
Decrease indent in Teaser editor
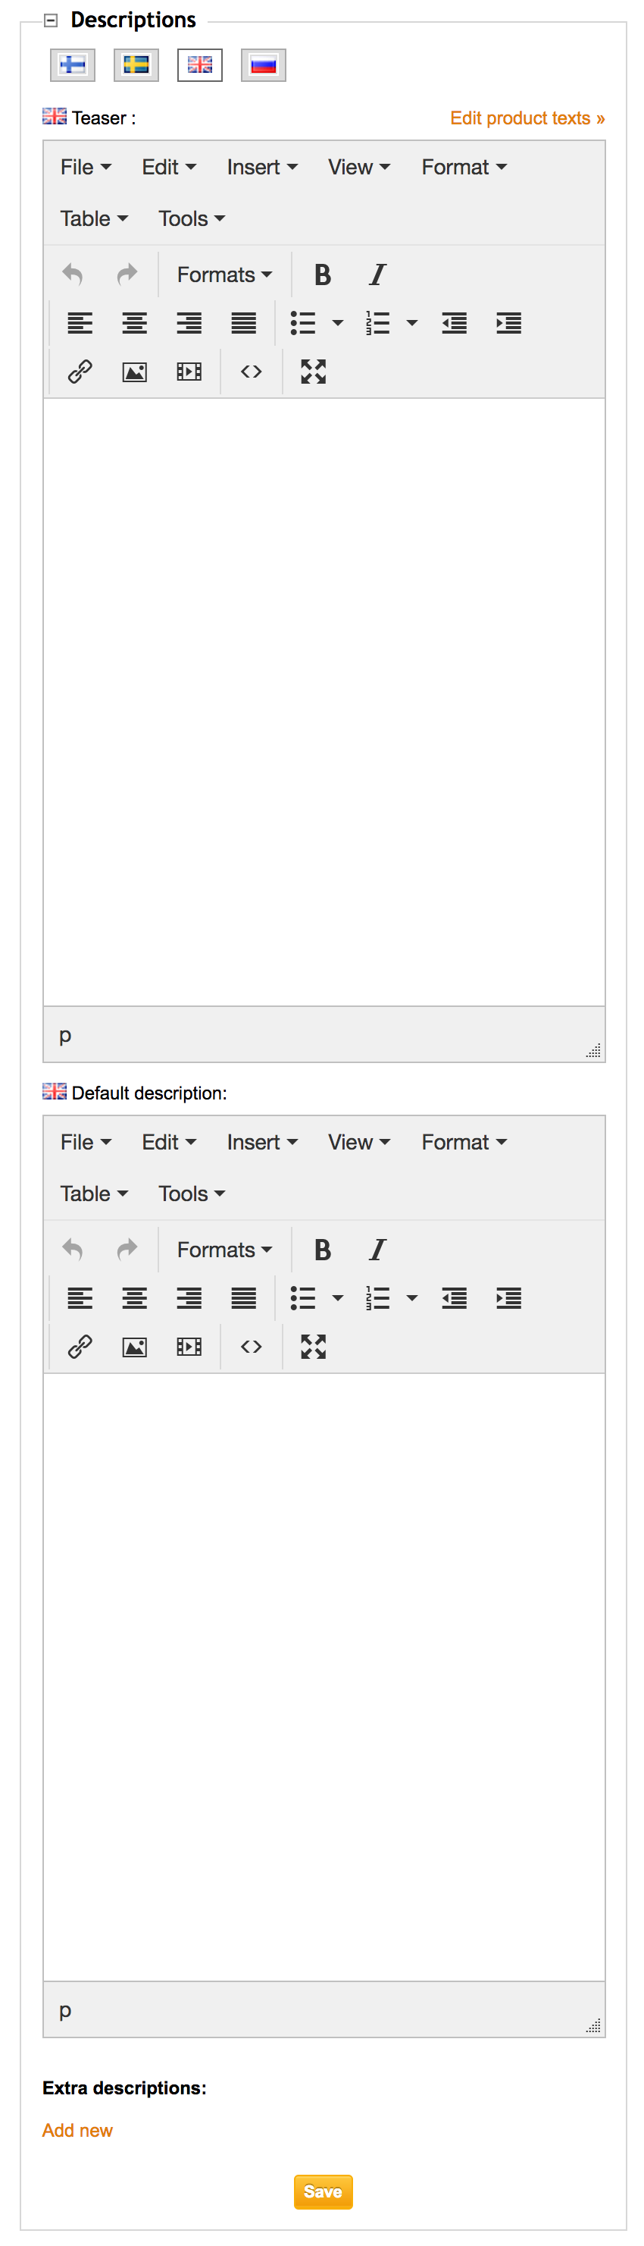pos(454,324)
